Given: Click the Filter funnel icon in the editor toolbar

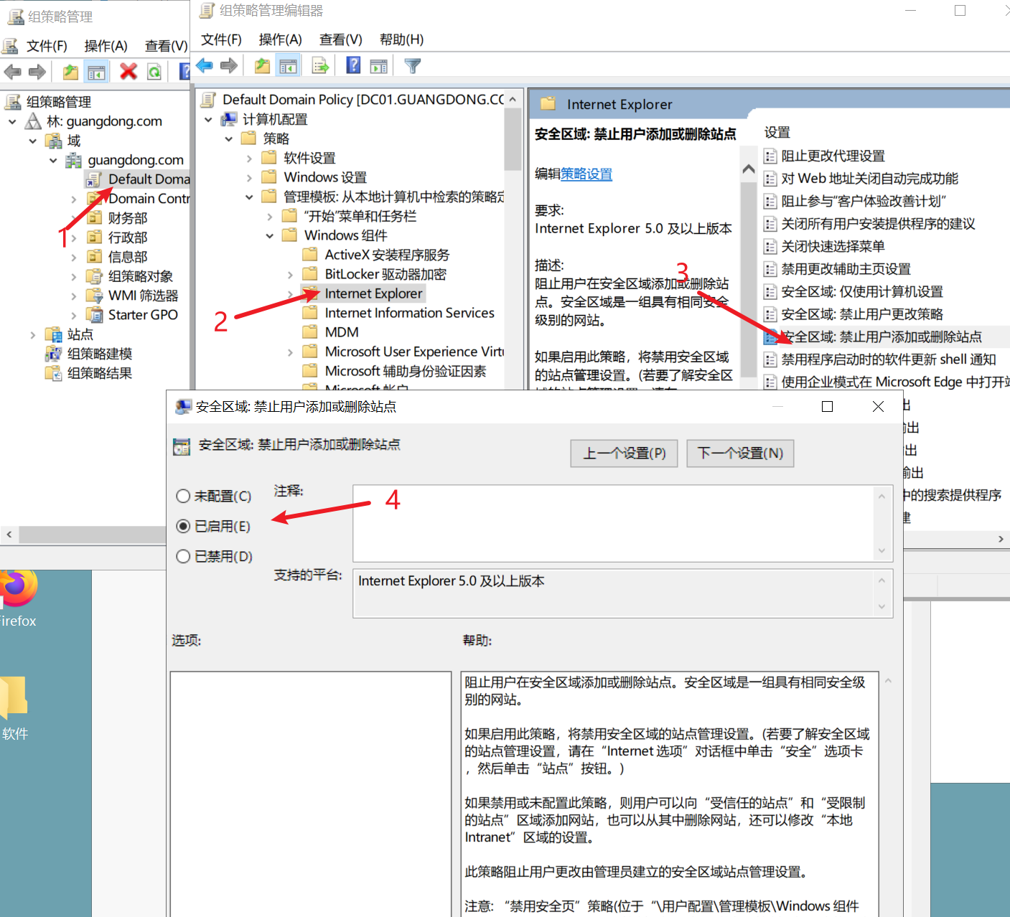Looking at the screenshot, I should 413,66.
